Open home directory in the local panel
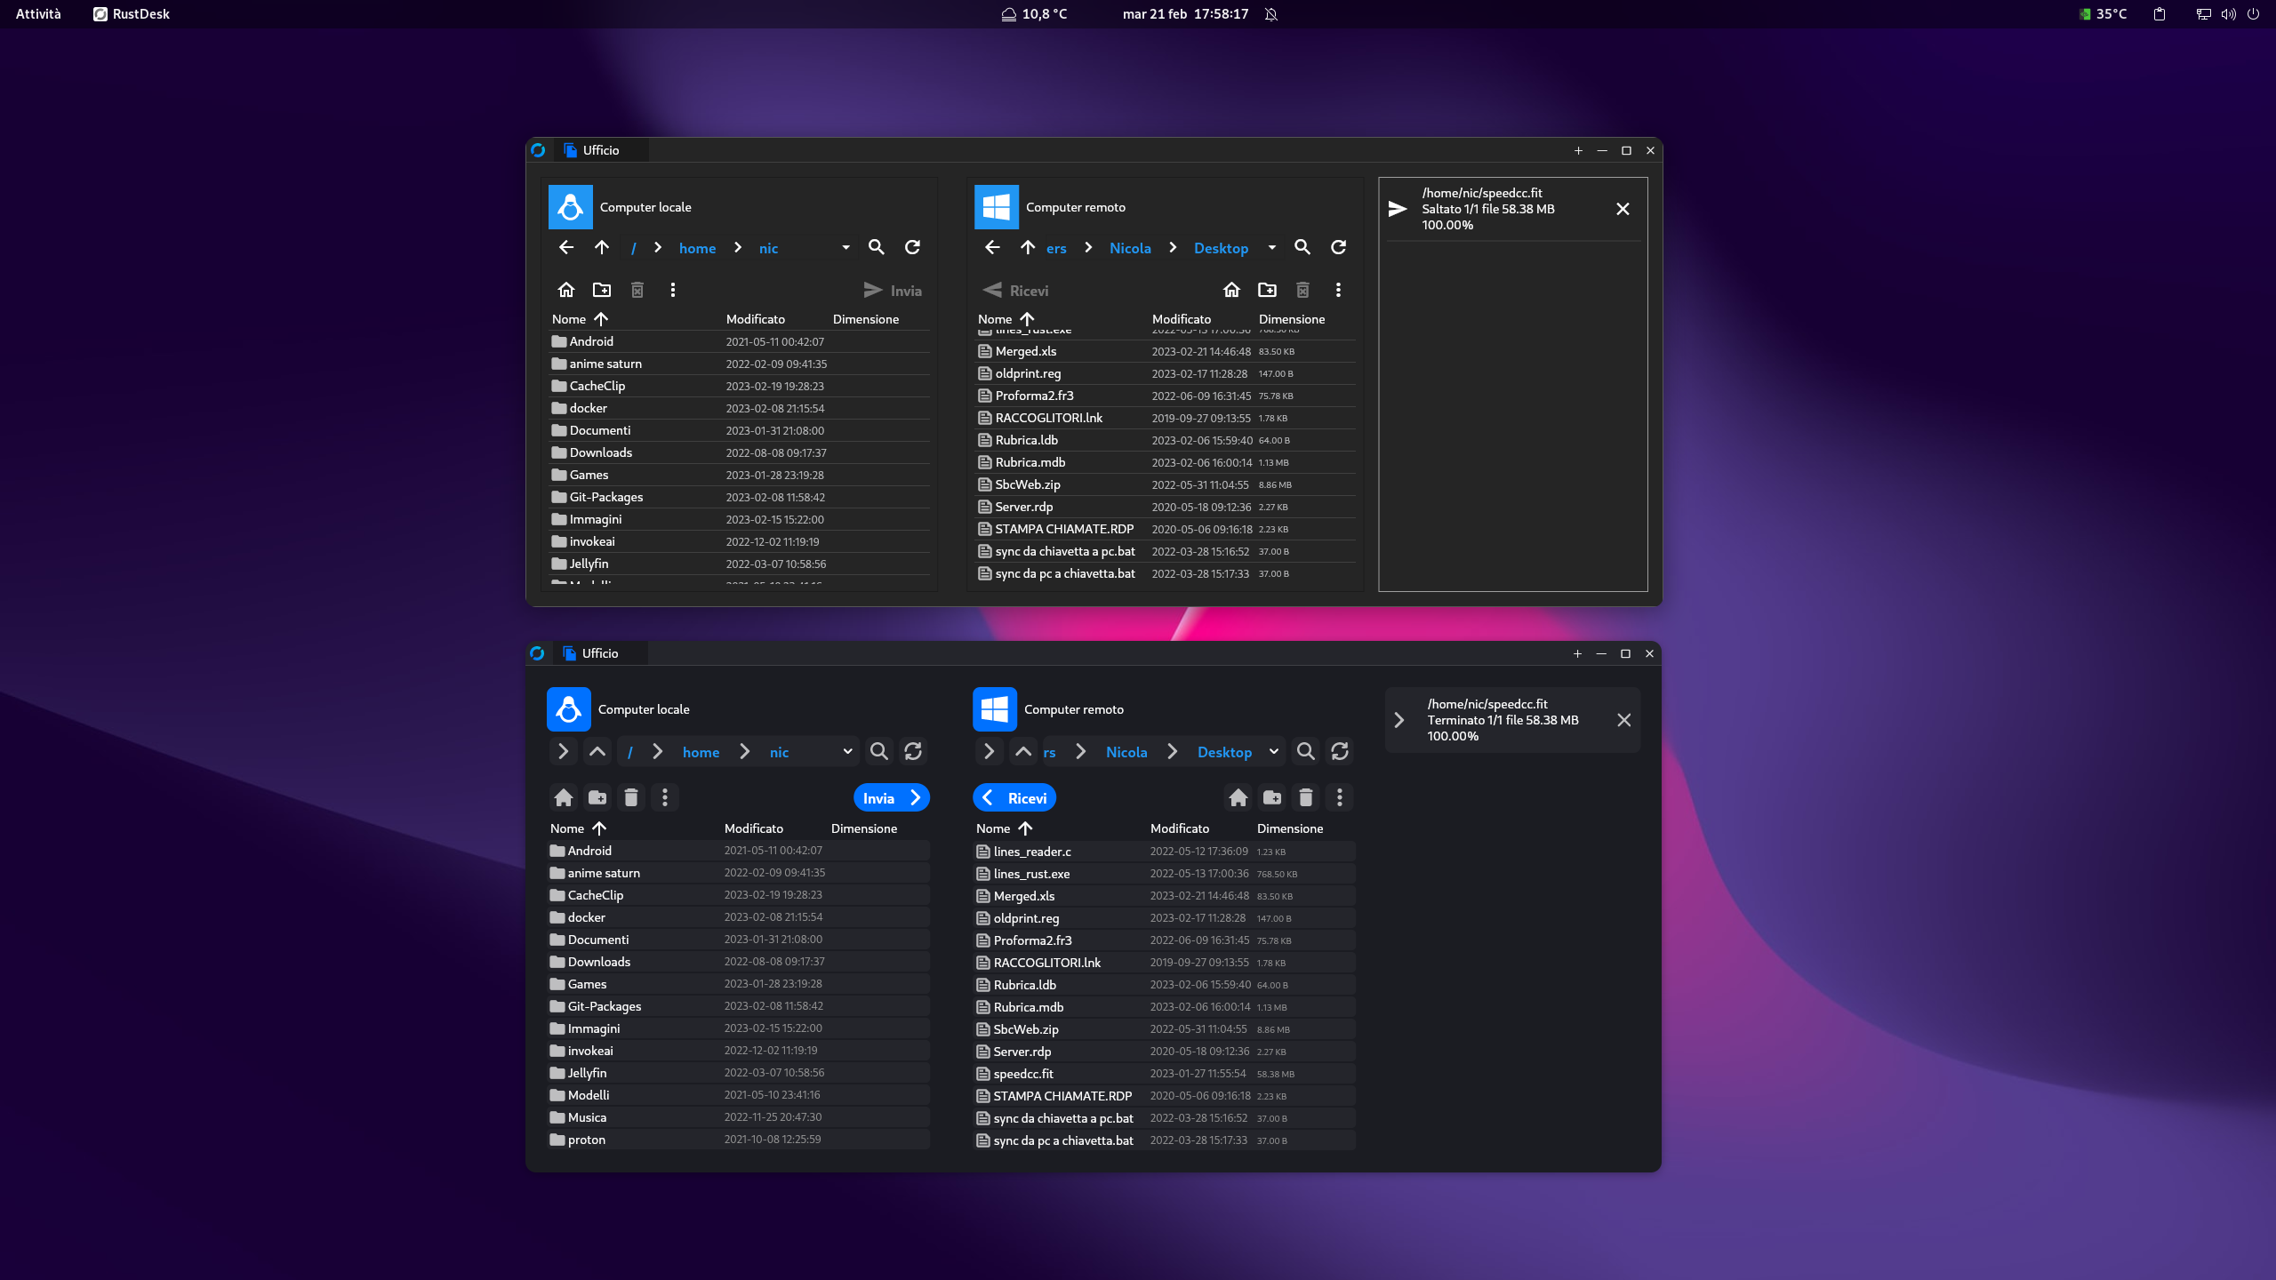 pyautogui.click(x=566, y=289)
